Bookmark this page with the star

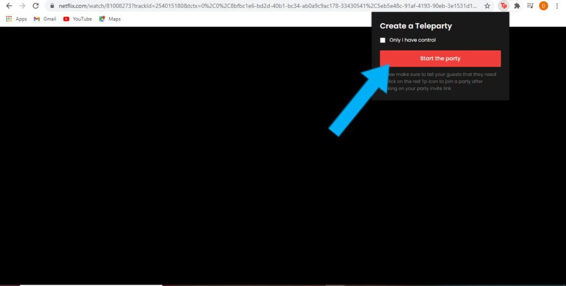pos(488,6)
